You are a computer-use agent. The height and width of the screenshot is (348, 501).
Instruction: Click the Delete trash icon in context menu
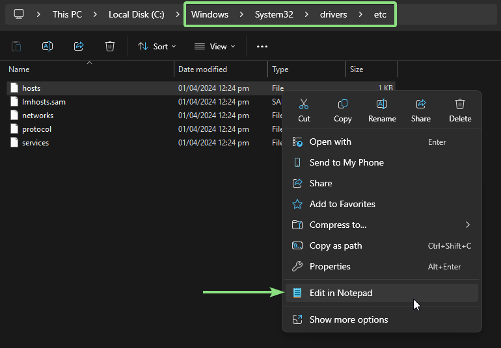point(460,105)
